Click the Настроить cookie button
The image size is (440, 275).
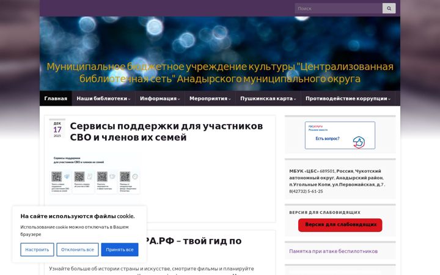pyautogui.click(x=37, y=249)
